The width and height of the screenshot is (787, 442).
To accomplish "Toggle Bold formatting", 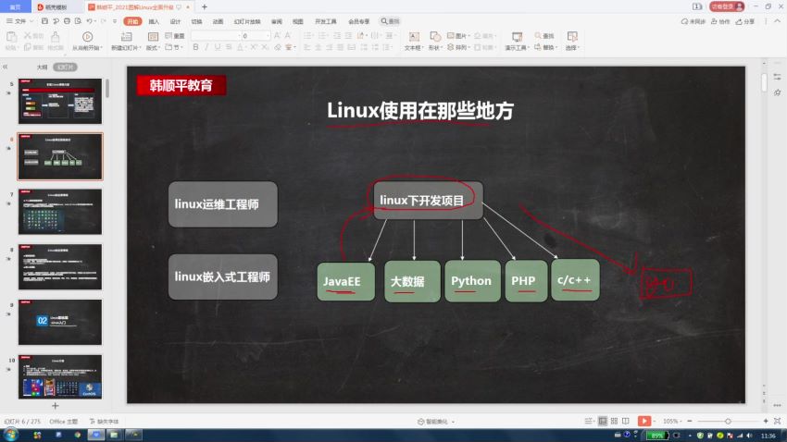I will pos(195,47).
